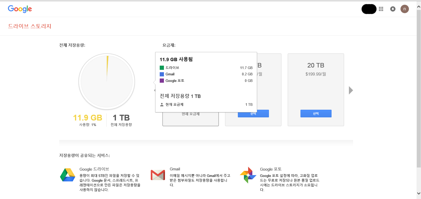Click the 20 TB plan card heading
Image resolution: width=421 pixels, height=199 pixels.
pyautogui.click(x=316, y=65)
